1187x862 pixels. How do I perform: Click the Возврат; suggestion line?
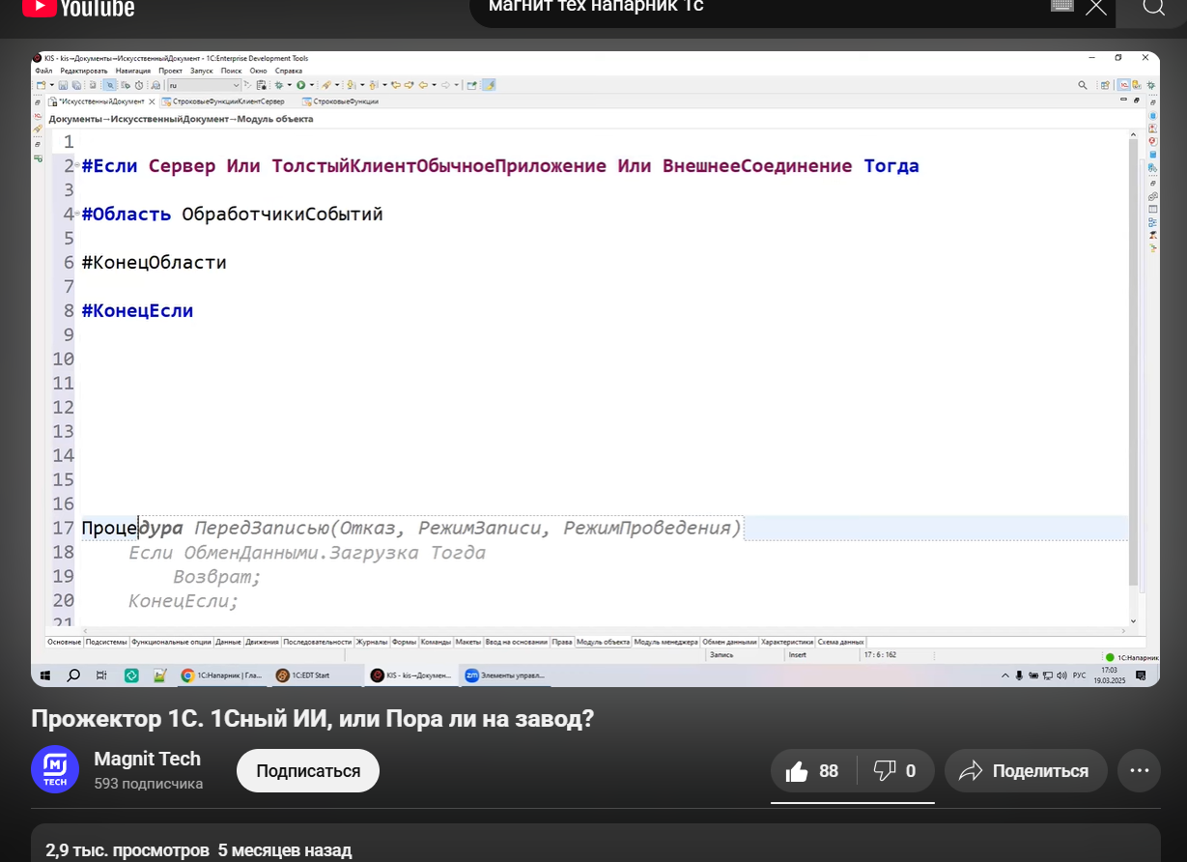(x=217, y=577)
